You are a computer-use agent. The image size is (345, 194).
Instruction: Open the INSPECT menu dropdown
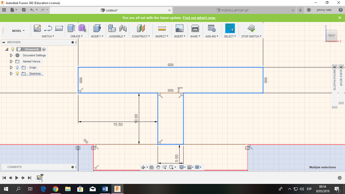[162, 36]
